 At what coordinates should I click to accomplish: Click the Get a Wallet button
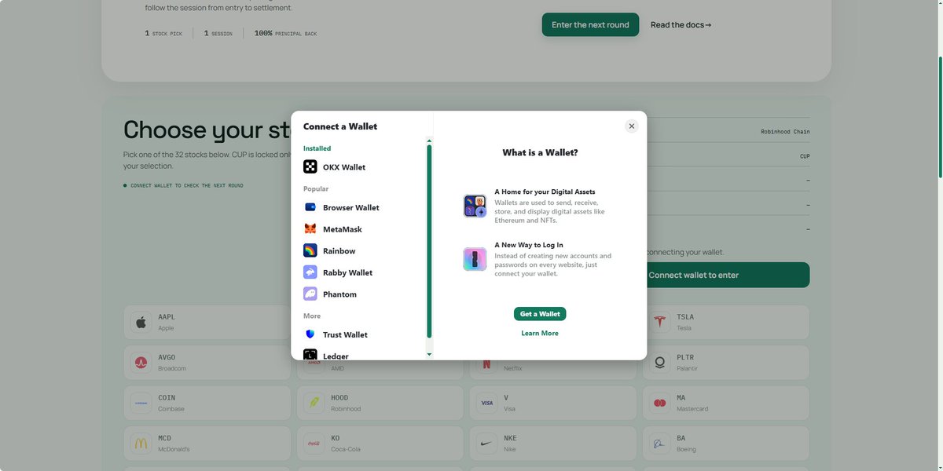[x=540, y=314]
